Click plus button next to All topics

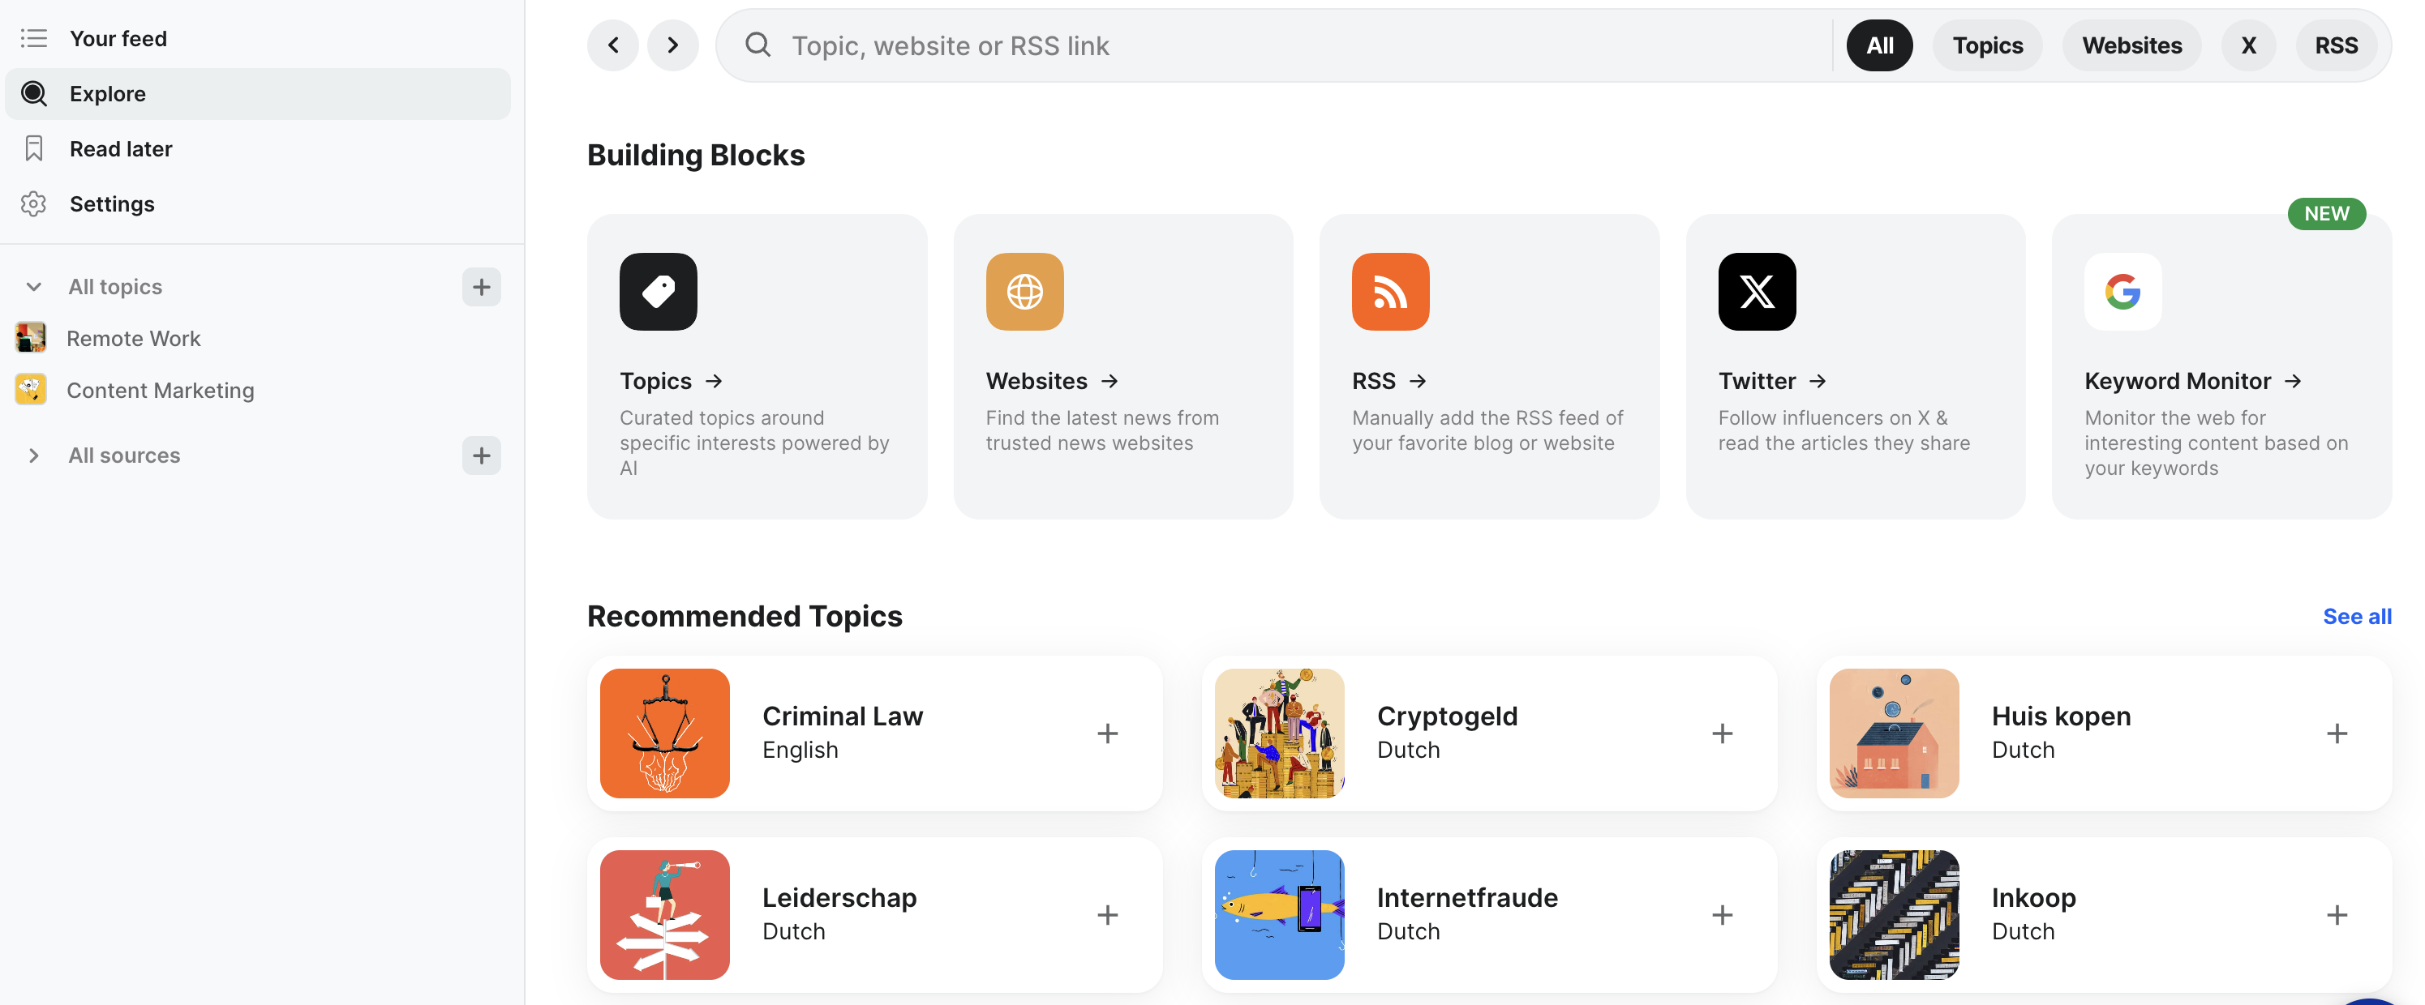pos(481,287)
